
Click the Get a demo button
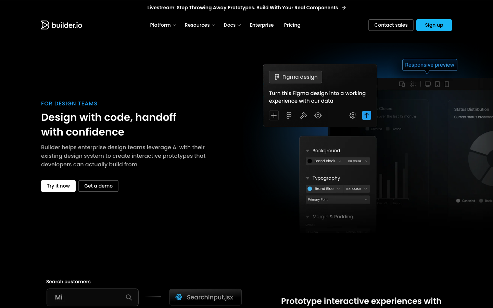point(98,186)
